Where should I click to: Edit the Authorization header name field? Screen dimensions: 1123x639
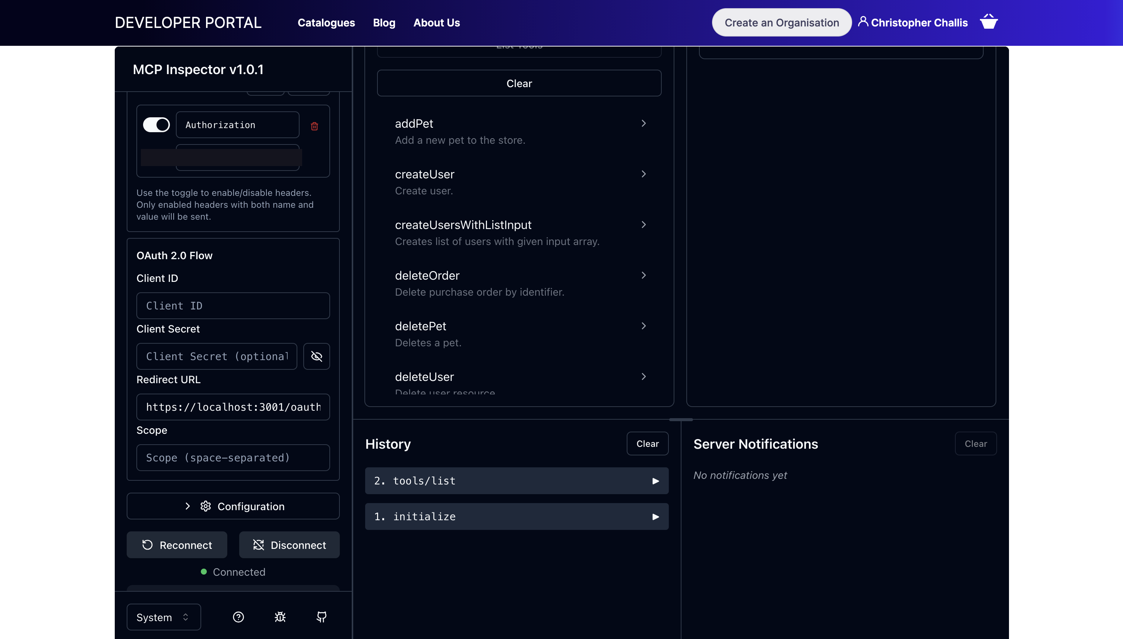(237, 125)
